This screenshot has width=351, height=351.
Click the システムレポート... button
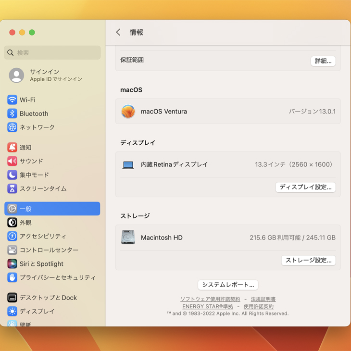coord(228,285)
